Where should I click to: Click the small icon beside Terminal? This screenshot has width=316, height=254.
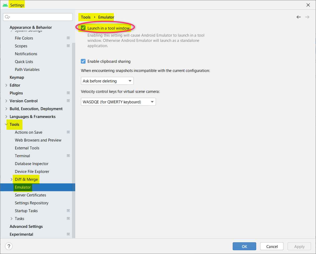click(x=68, y=156)
